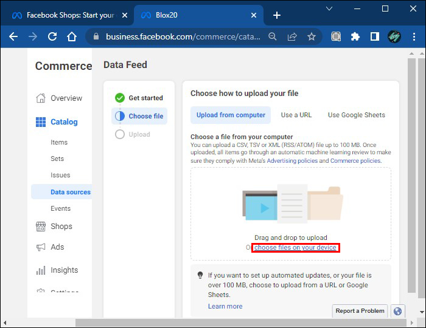
Task: Click the Ads megaphone icon
Action: 41,247
